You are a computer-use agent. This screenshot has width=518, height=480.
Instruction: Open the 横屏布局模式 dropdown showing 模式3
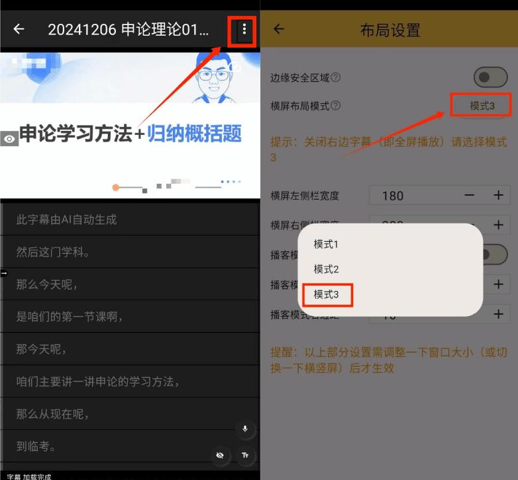482,106
